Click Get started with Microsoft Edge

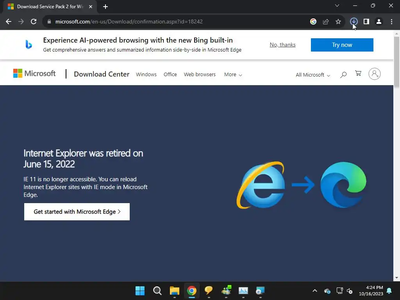pos(77,212)
